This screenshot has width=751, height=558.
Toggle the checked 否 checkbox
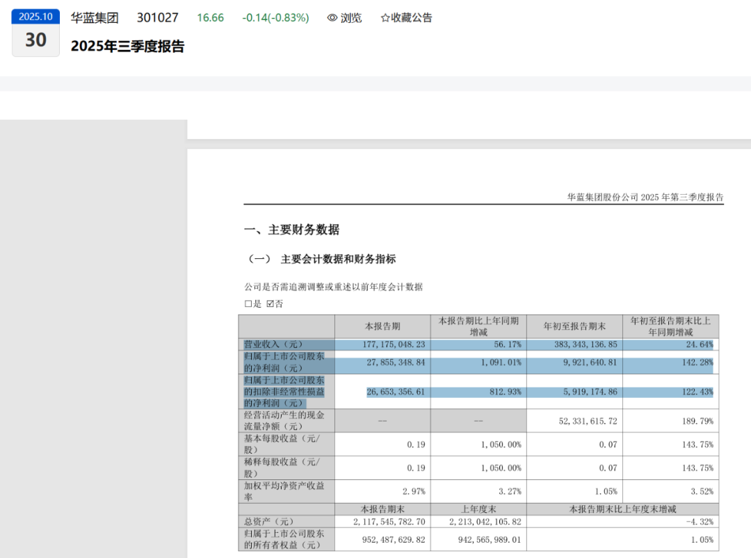(270, 304)
